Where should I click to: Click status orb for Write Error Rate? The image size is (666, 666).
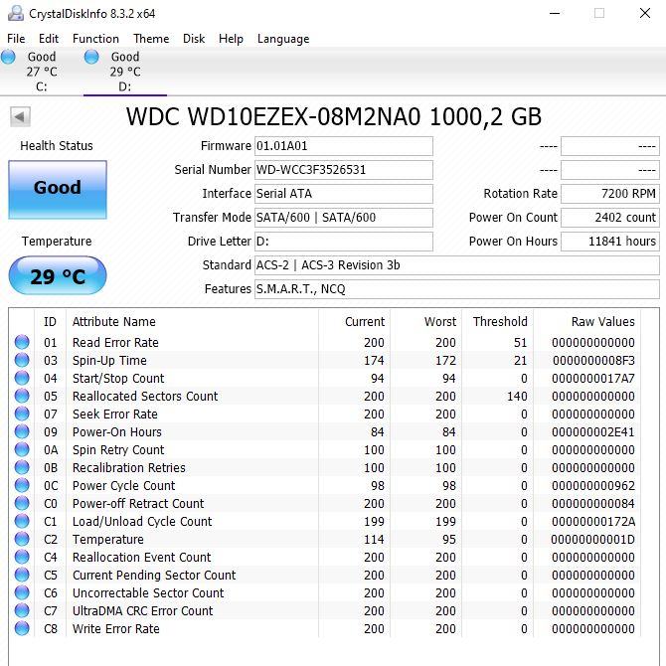pos(22,628)
